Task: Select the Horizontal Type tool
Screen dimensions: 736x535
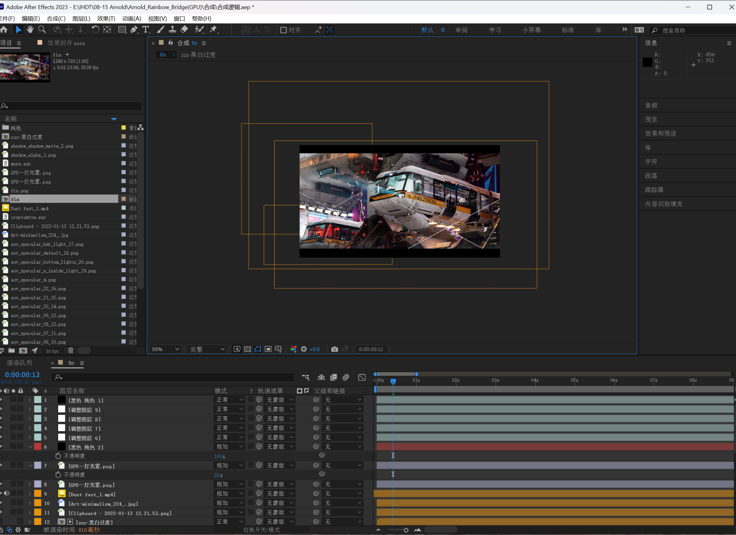Action: (146, 30)
